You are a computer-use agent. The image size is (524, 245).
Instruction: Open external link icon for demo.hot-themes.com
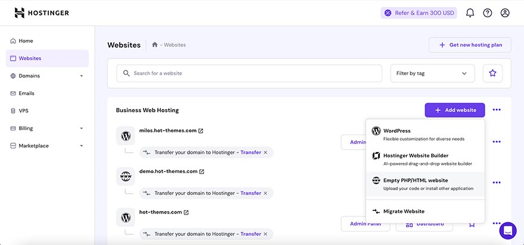pyautogui.click(x=202, y=172)
